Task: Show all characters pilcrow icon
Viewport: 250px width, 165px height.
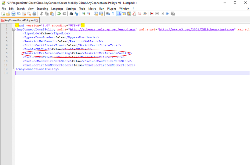Action: pos(113,14)
